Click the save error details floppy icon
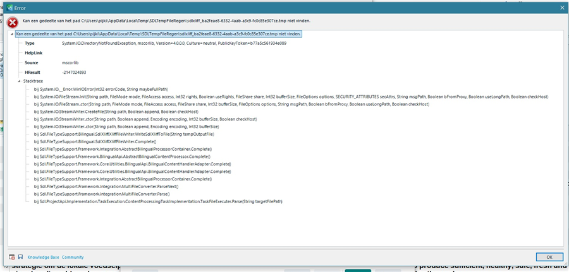This screenshot has height=272, width=569. coord(20,257)
